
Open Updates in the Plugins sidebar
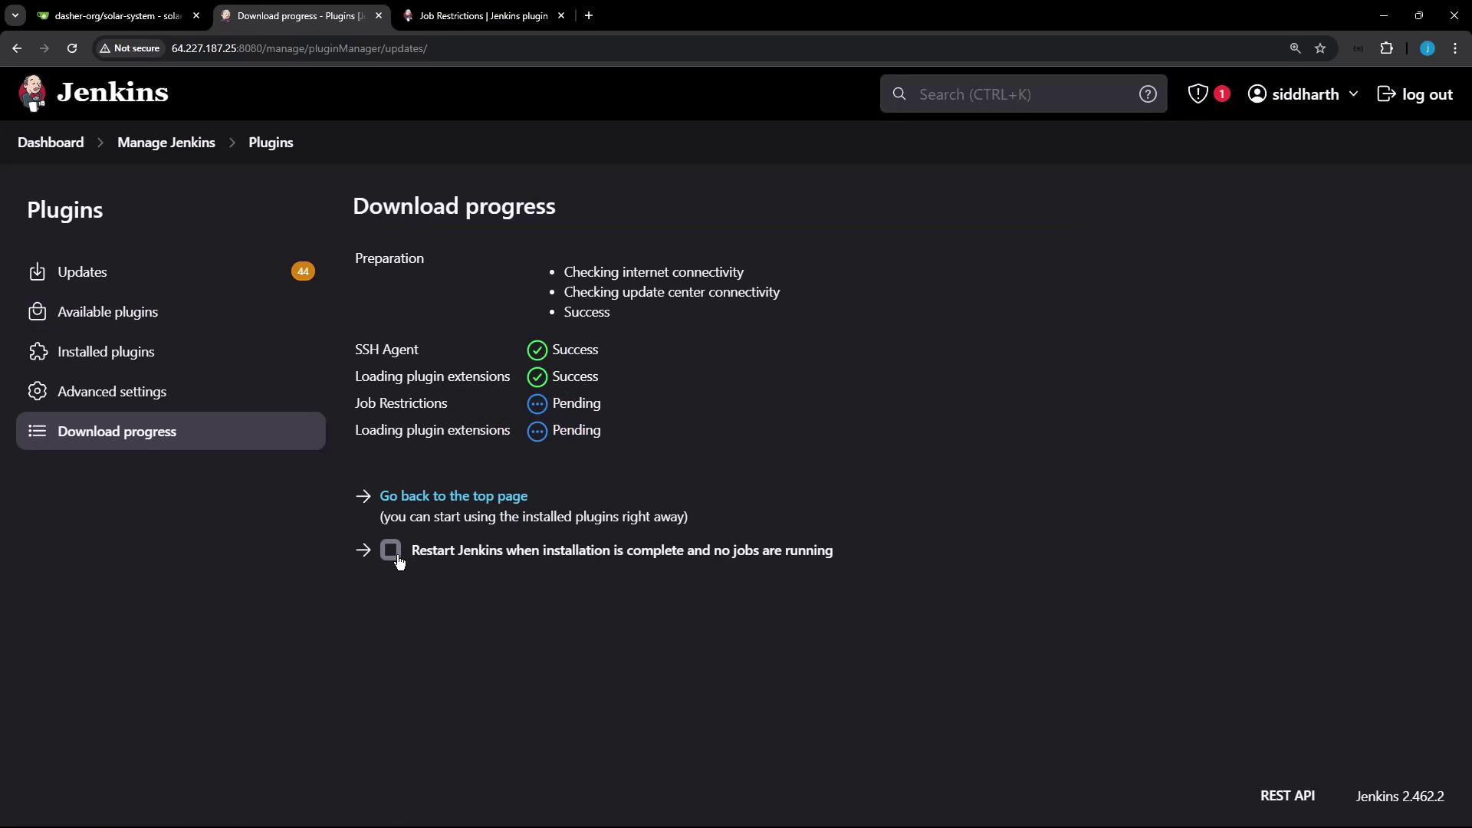[x=82, y=272]
